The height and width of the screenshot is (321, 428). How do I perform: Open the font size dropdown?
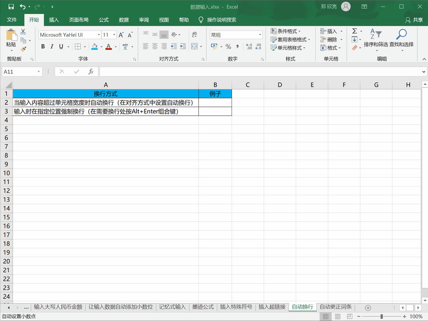click(113, 34)
